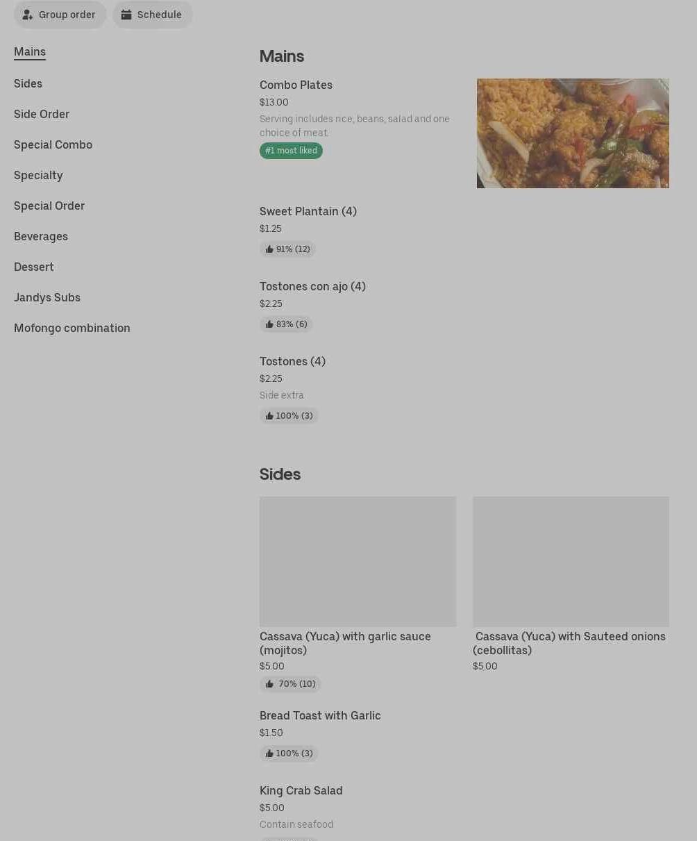
Task: Click the Group order person icon
Action: (28, 15)
